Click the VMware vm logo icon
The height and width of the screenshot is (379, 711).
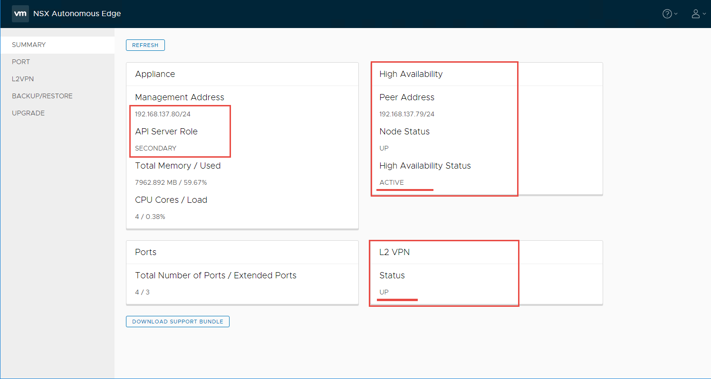(x=20, y=14)
